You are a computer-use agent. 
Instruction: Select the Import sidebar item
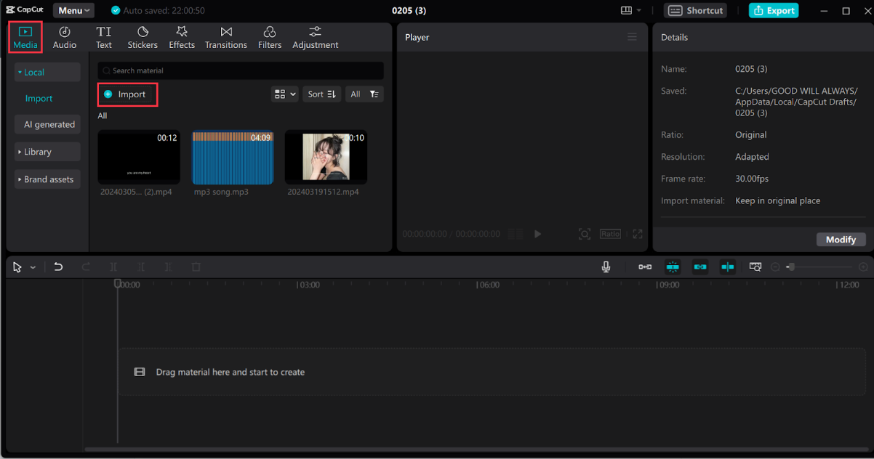(39, 98)
